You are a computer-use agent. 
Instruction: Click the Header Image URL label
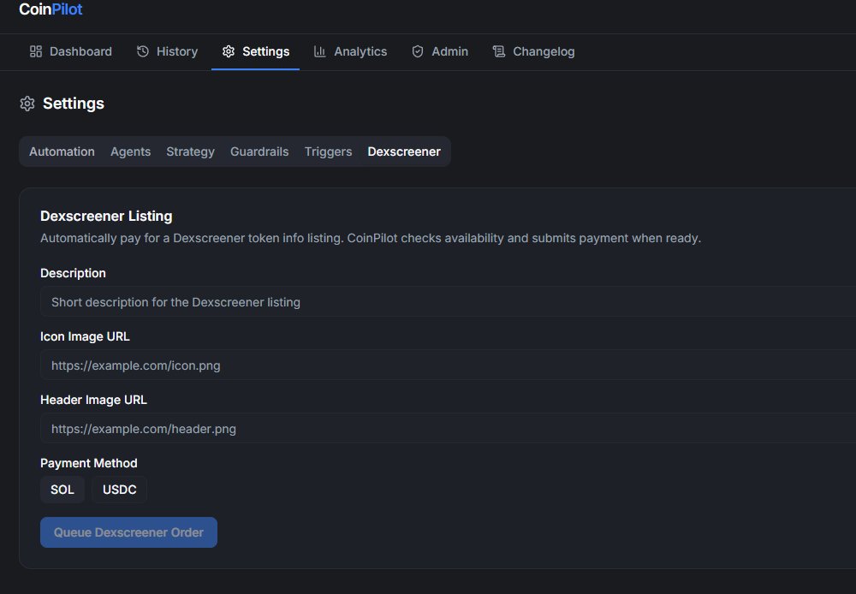pyautogui.click(x=93, y=400)
